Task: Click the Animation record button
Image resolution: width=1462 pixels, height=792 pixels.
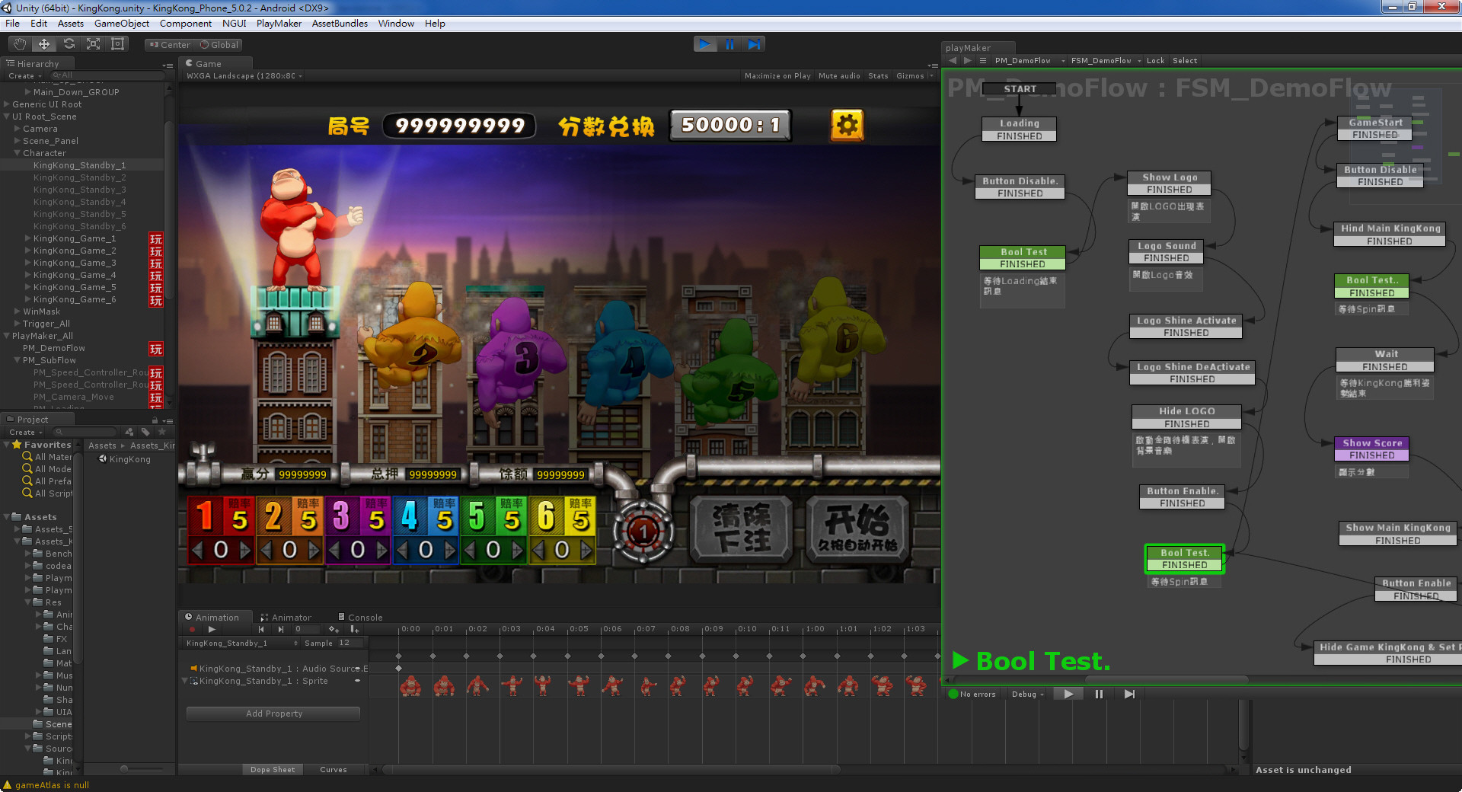Action: (192, 630)
